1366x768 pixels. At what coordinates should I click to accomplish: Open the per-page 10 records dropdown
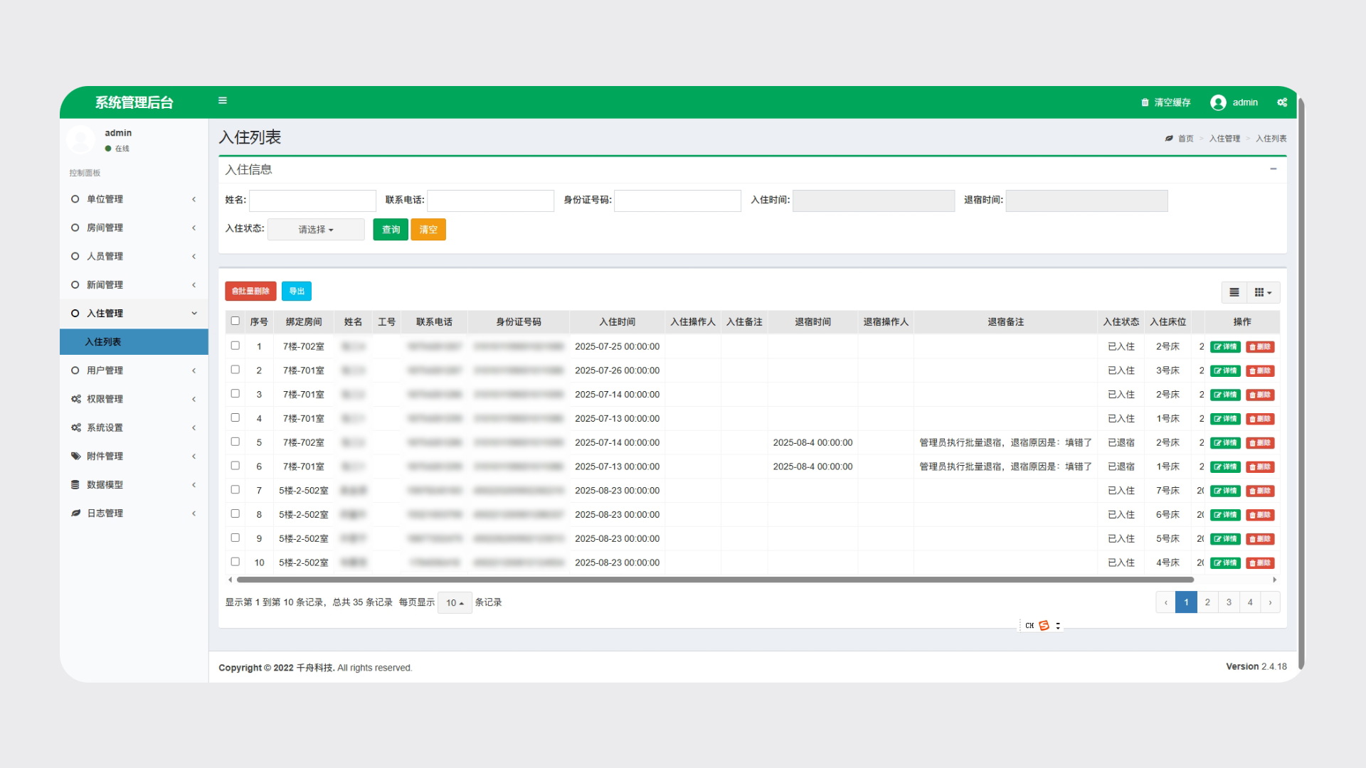point(455,603)
